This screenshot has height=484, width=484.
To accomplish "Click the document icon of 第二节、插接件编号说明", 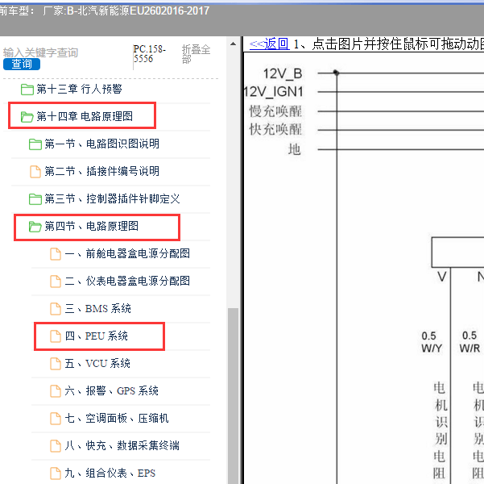I will tap(35, 172).
